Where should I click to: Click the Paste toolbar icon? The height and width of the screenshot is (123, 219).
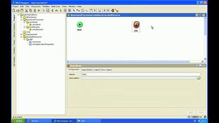(35, 11)
